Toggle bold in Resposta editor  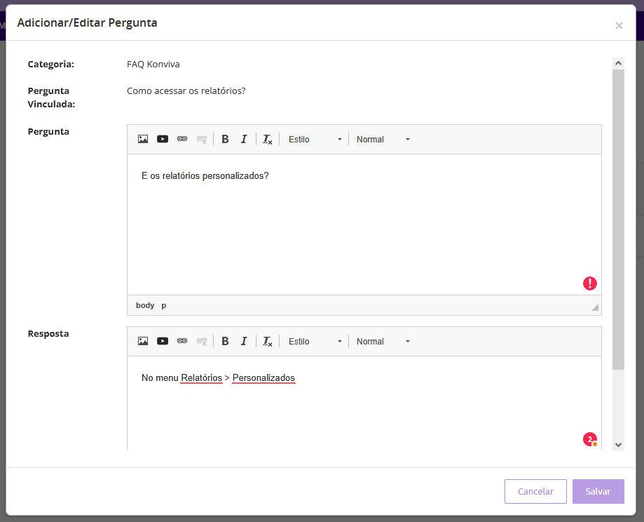(x=225, y=341)
